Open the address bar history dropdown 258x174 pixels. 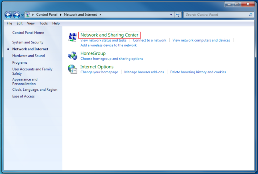coord(171,15)
